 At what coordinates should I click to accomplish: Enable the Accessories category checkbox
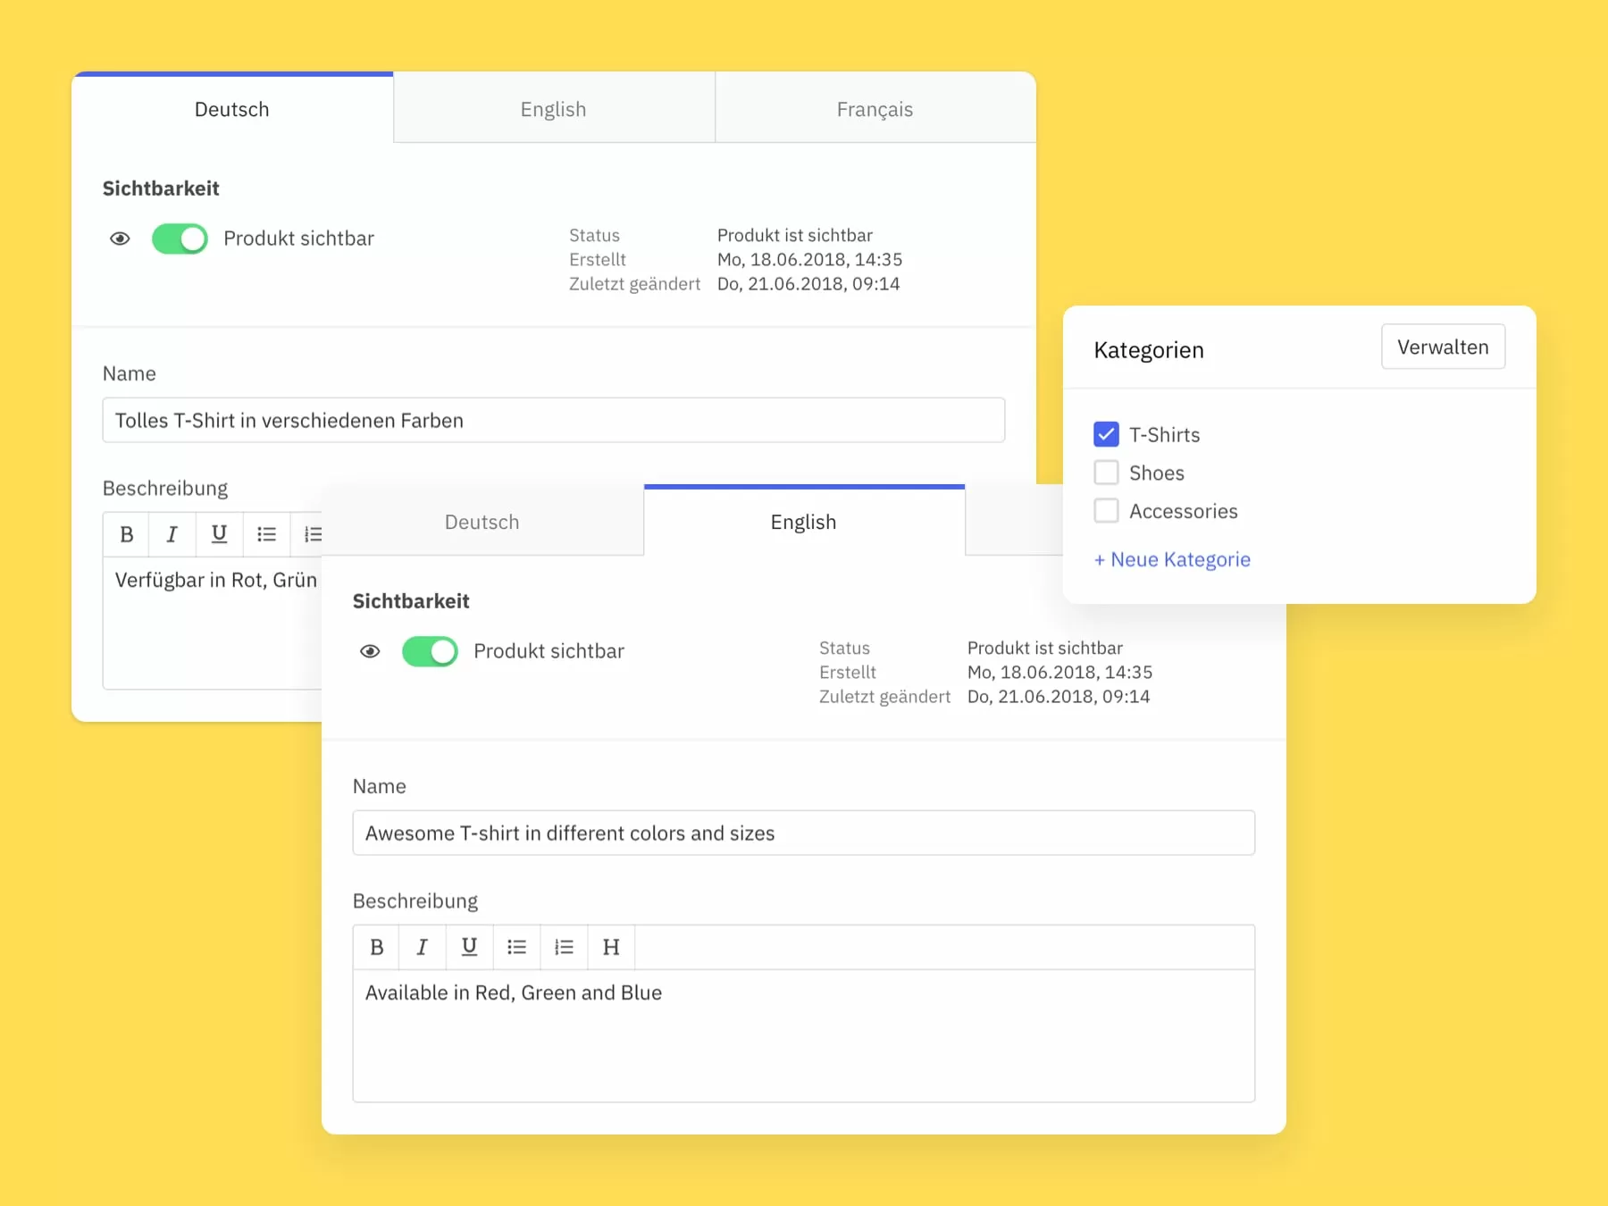pyautogui.click(x=1106, y=511)
